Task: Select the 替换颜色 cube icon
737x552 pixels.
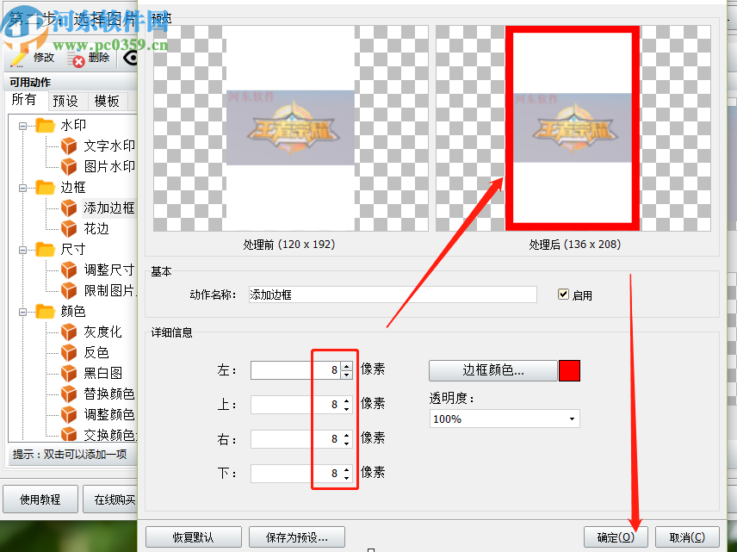Action: [x=69, y=394]
